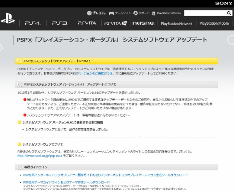Open the PS3 navigation item
The height and width of the screenshot is (192, 234).
point(60,23)
